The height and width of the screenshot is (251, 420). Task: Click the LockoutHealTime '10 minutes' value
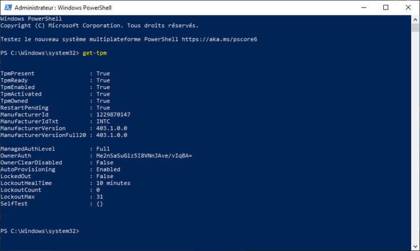coord(113,183)
